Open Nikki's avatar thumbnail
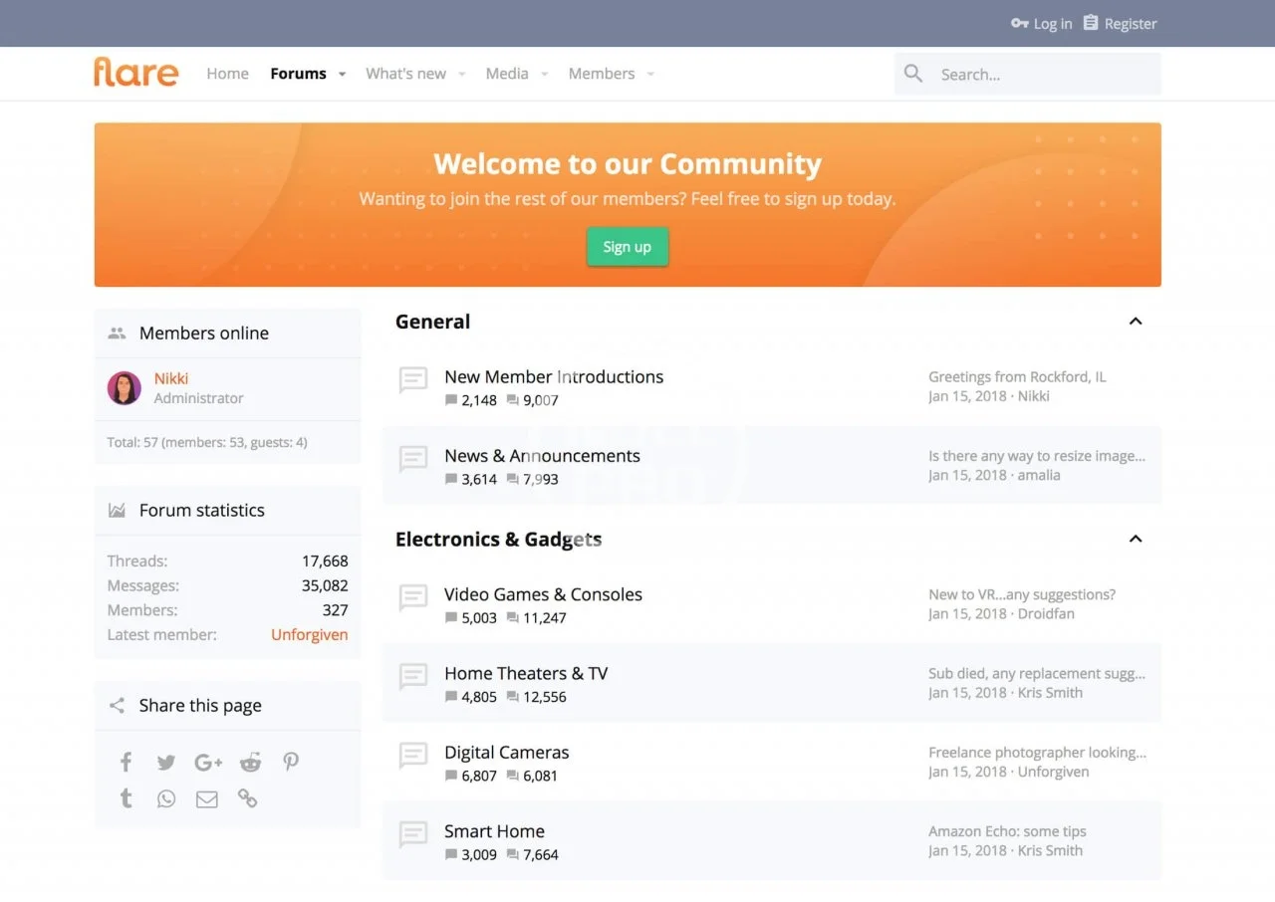 pos(125,388)
